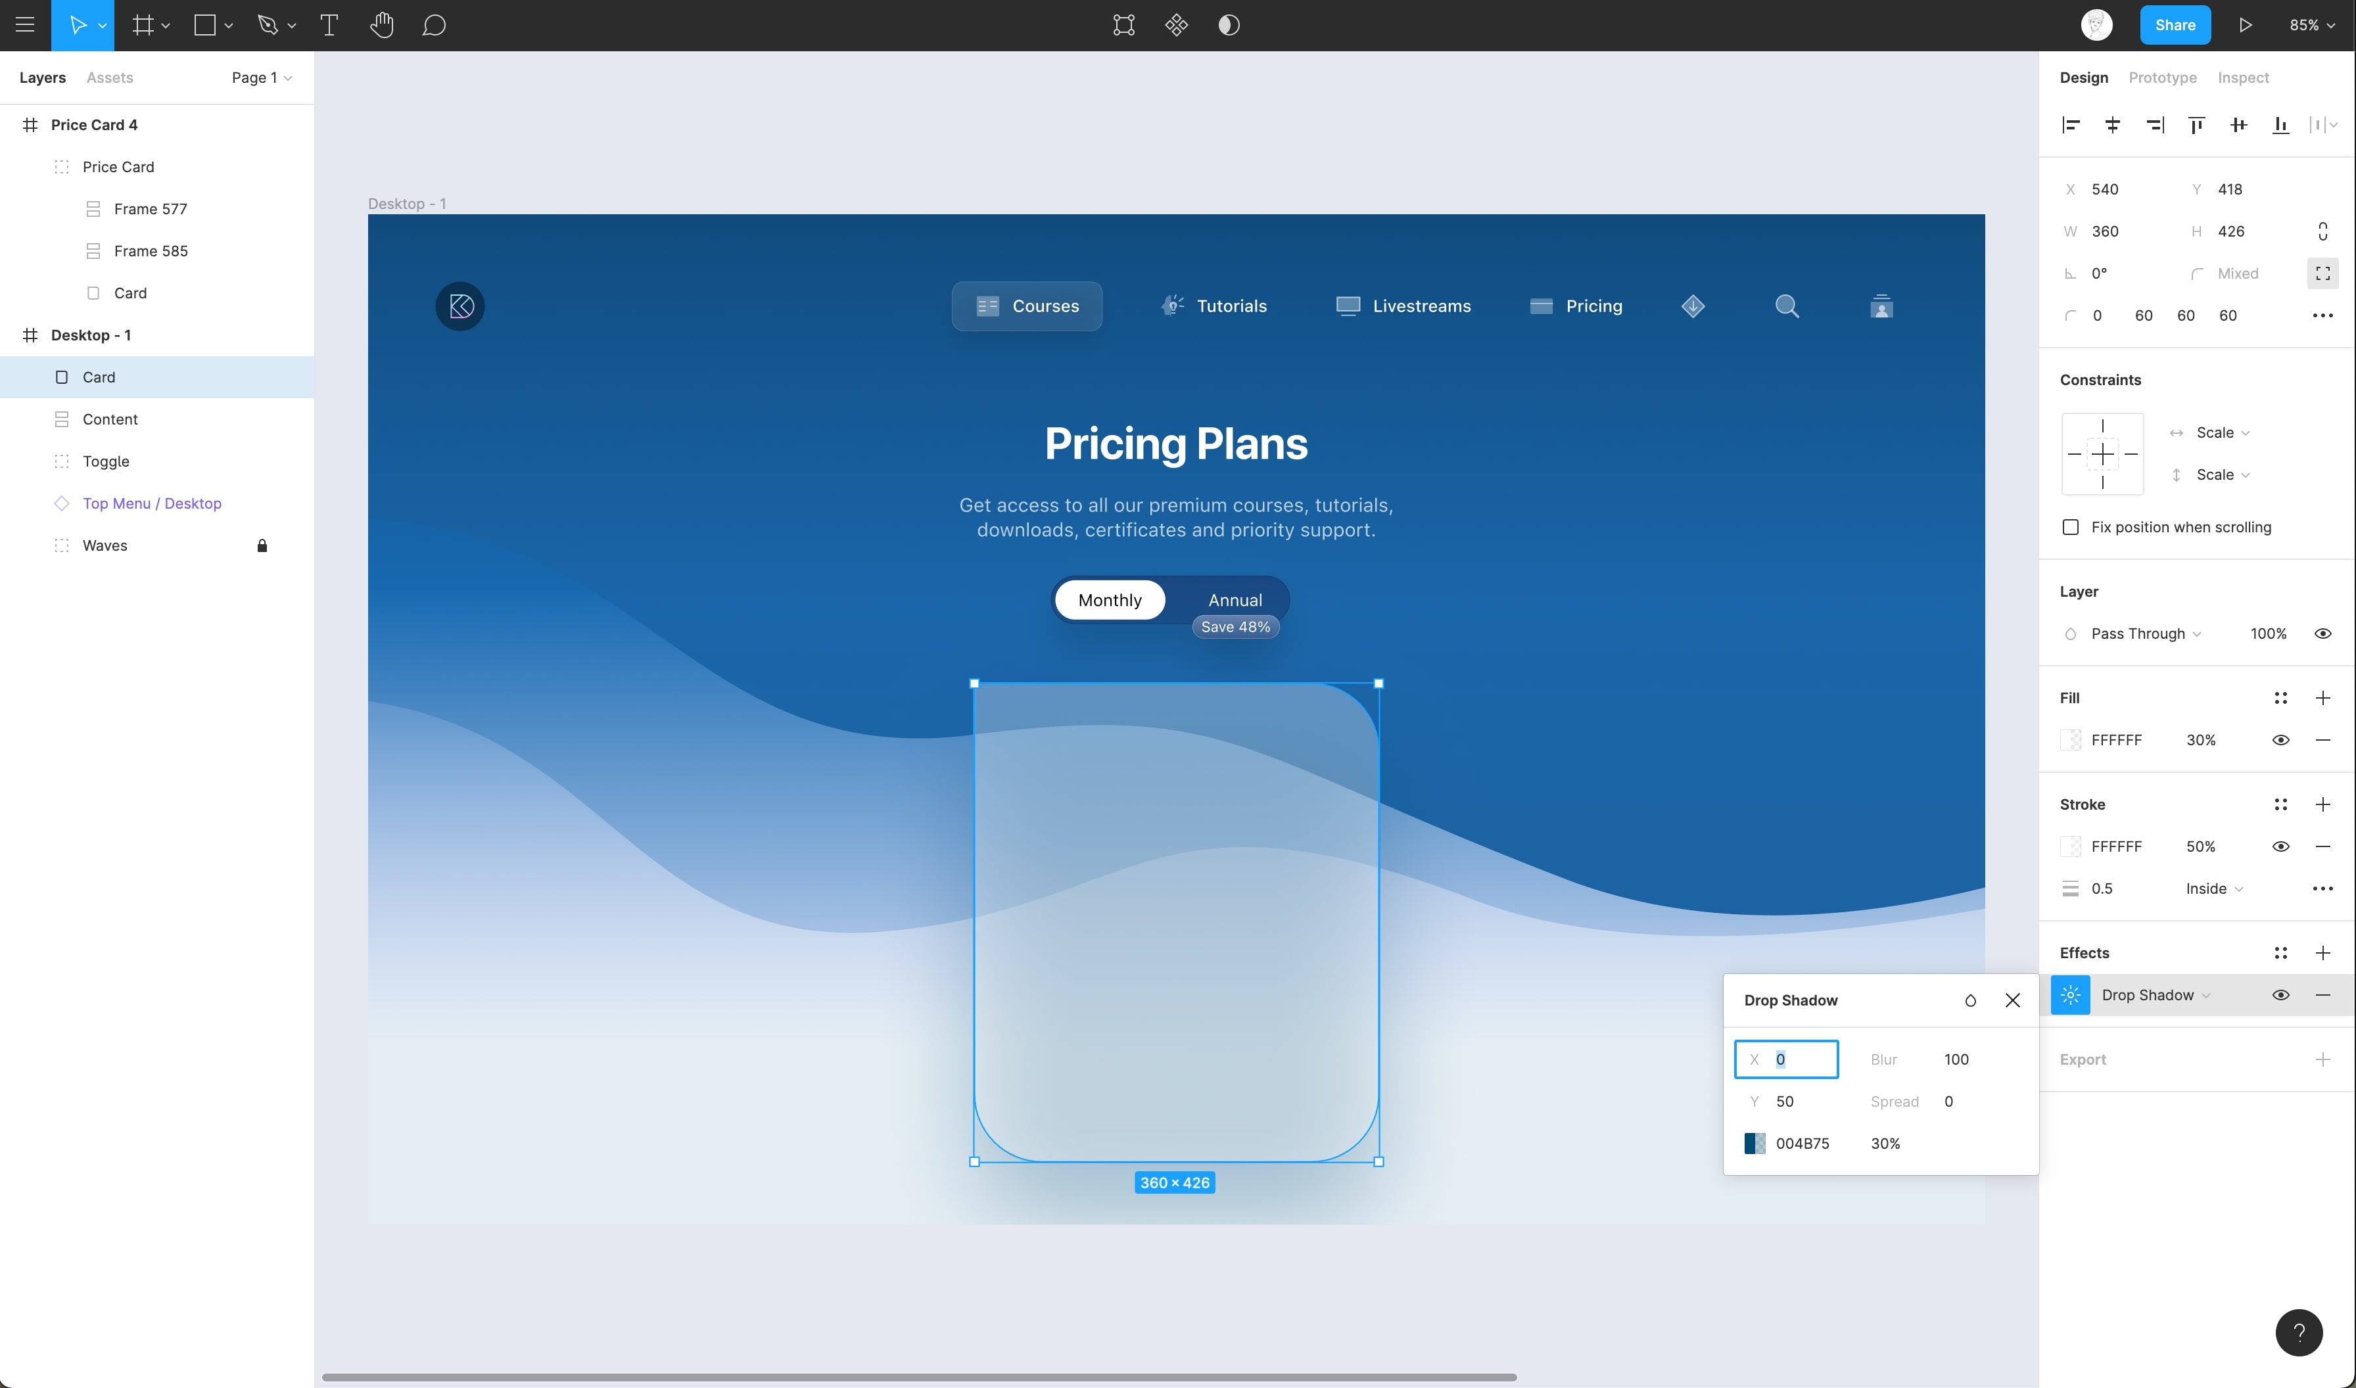Switch to the Prototype tab
The width and height of the screenshot is (2356, 1388).
coord(2161,78)
